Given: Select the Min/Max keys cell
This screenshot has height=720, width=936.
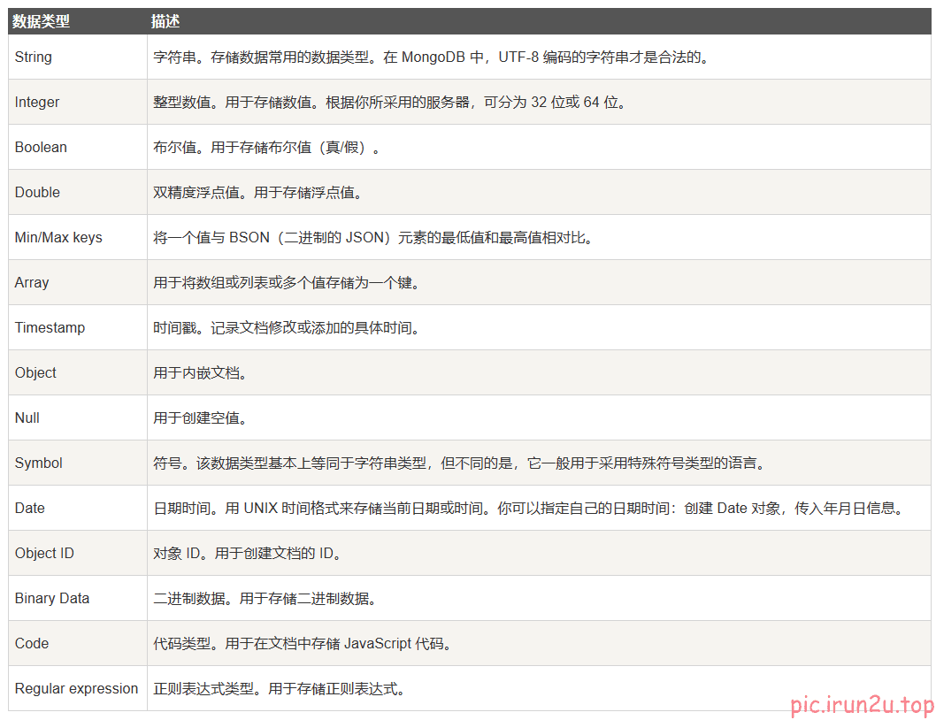Looking at the screenshot, I should point(58,238).
